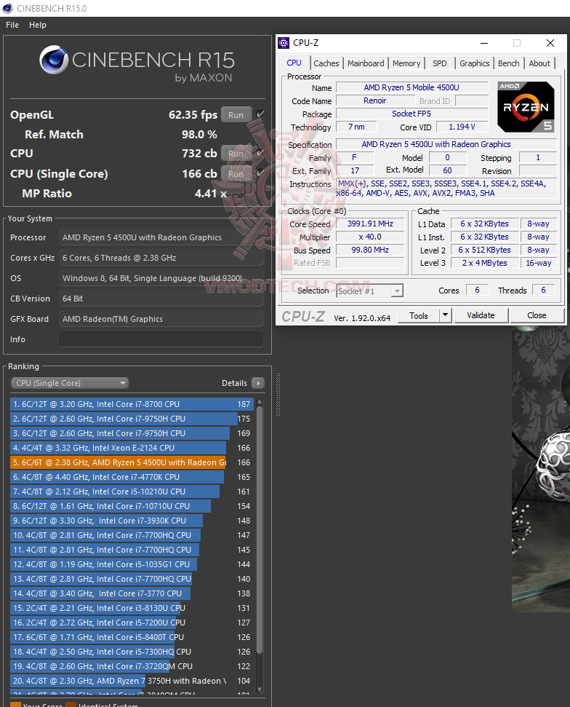
Task: Select ranking row AMD Ryzen 7 3750H
Action: pyautogui.click(x=132, y=681)
